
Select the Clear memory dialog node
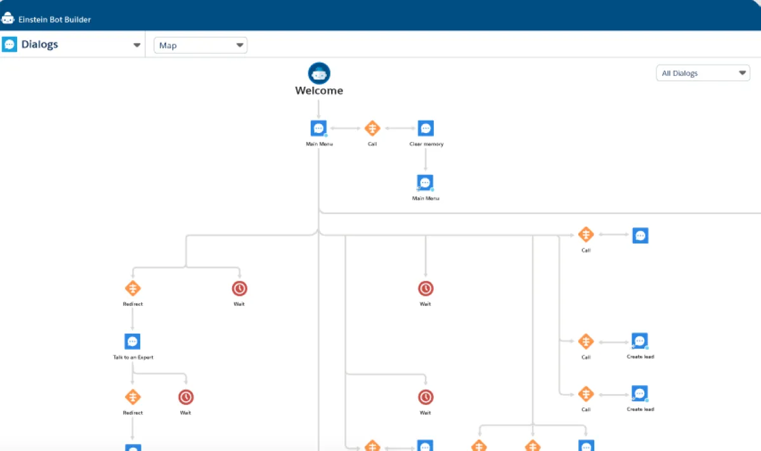(426, 129)
